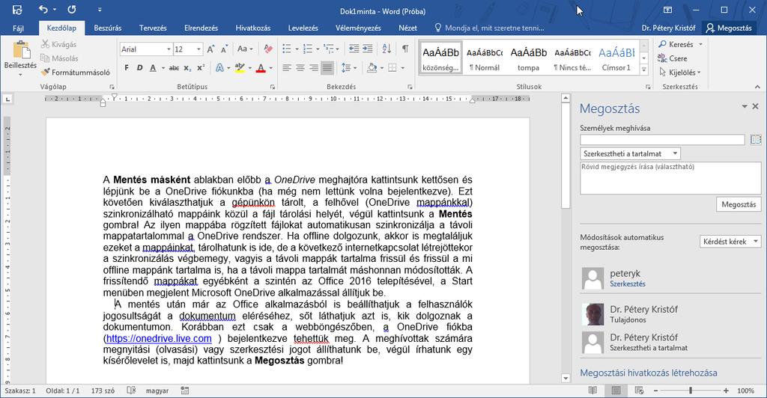Toggle italic (D) formatting
The height and width of the screenshot is (398, 767).
point(139,68)
